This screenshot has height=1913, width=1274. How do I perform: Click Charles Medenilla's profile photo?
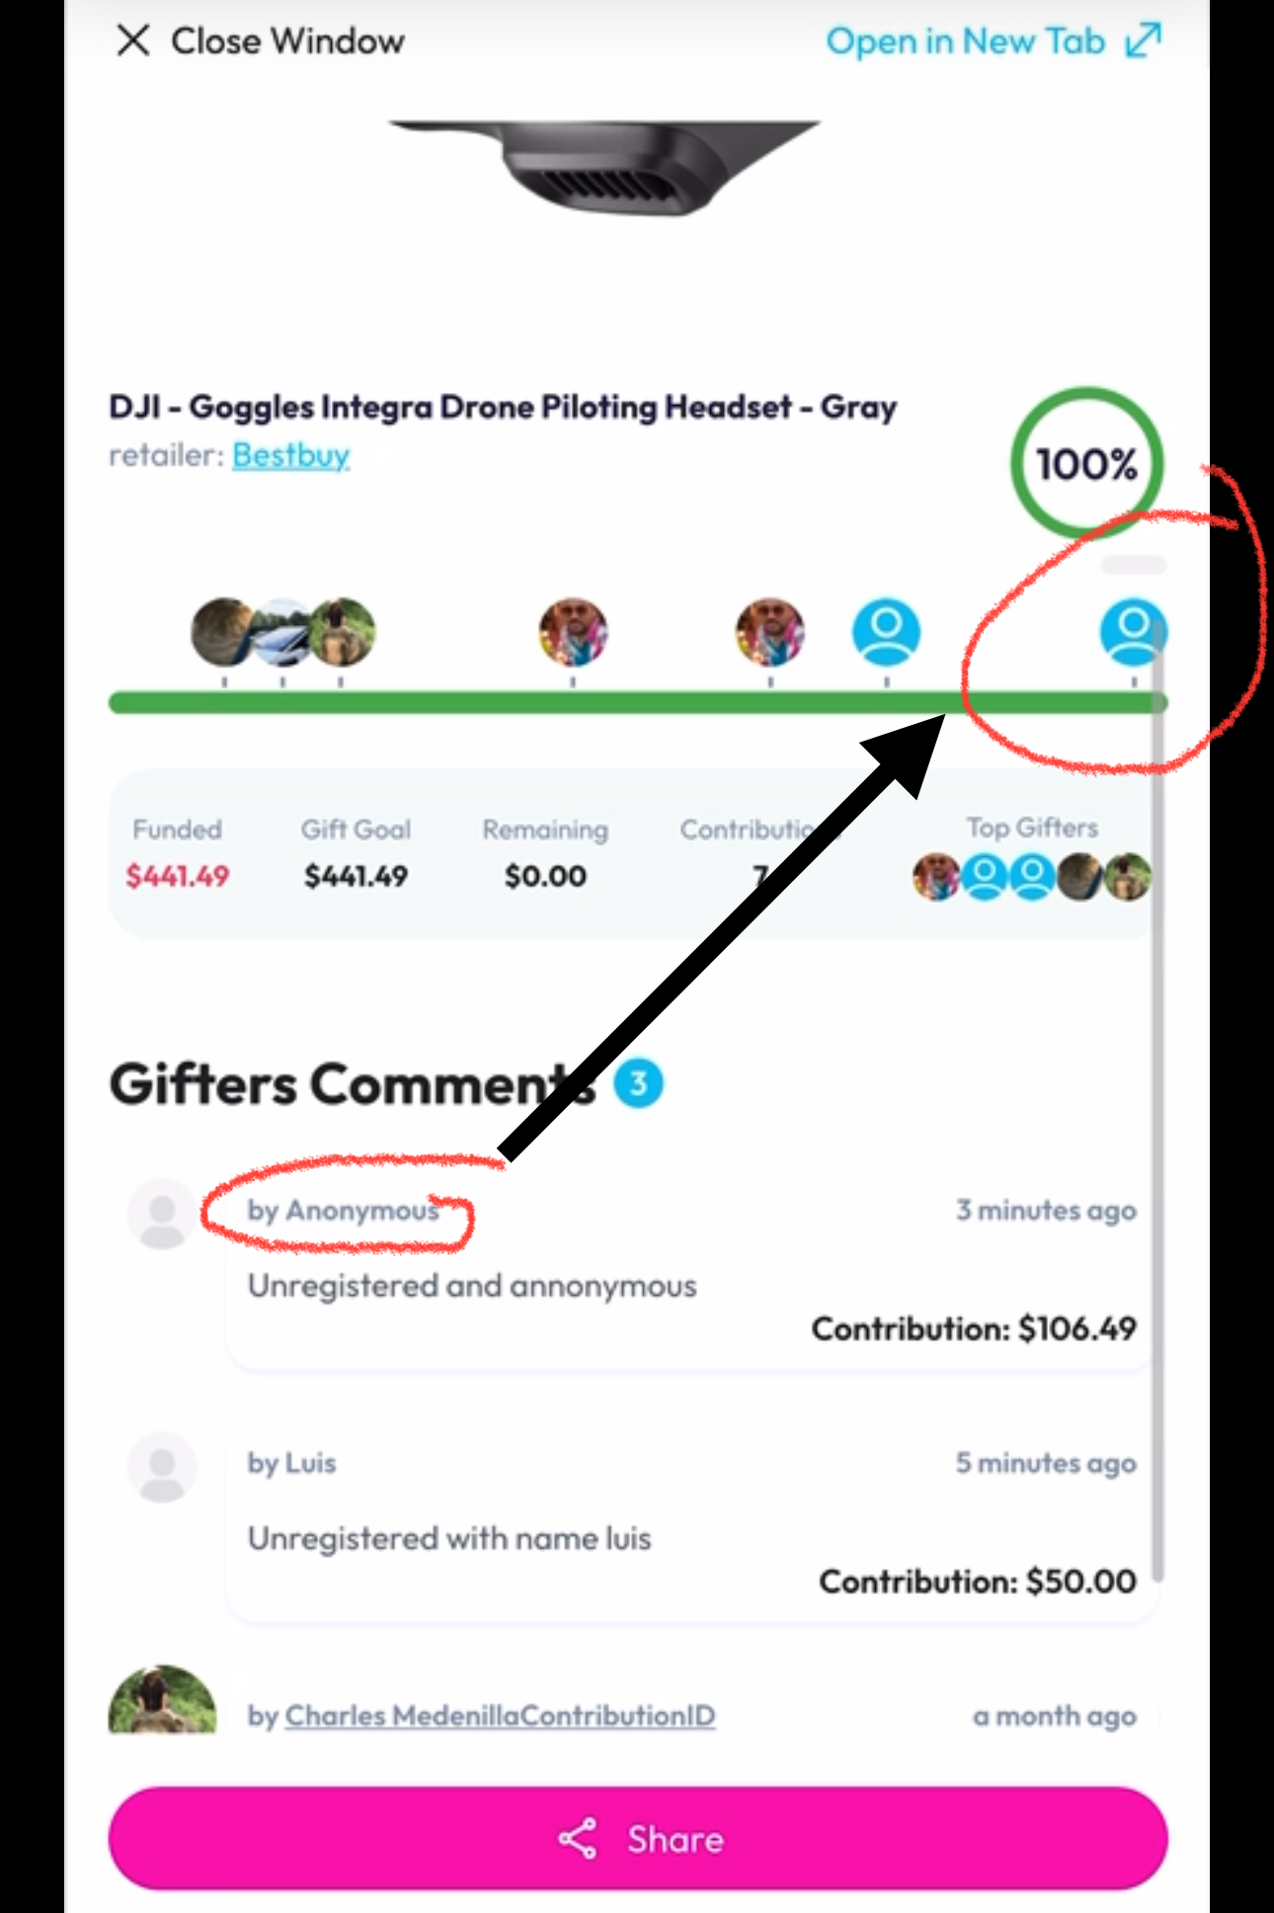point(162,1701)
